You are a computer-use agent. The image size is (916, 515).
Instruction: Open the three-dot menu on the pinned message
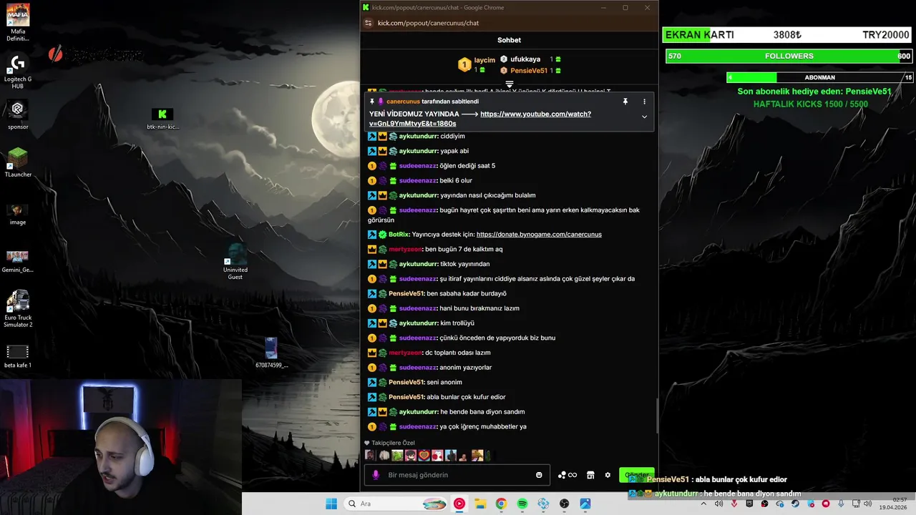(644, 102)
